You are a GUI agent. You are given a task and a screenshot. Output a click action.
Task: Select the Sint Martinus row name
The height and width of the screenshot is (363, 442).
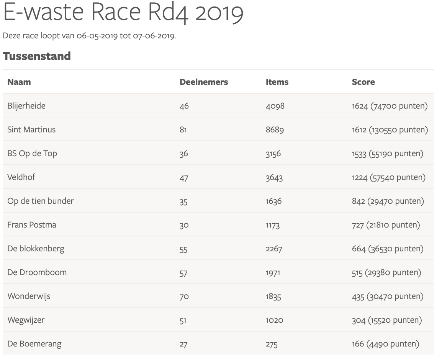click(x=31, y=129)
